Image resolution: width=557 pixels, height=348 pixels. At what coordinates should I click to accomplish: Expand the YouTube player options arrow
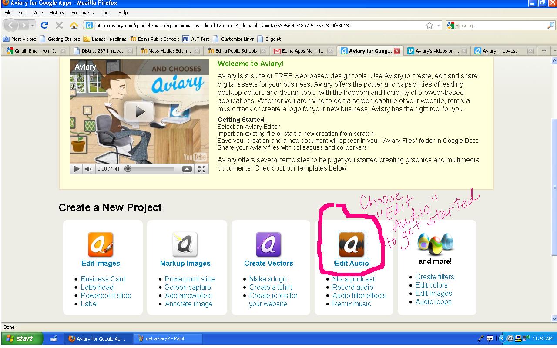coord(187,169)
